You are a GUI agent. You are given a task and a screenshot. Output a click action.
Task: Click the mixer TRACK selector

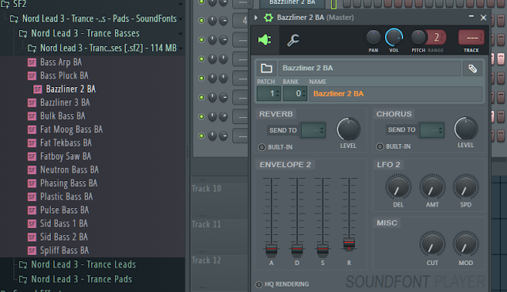[471, 38]
